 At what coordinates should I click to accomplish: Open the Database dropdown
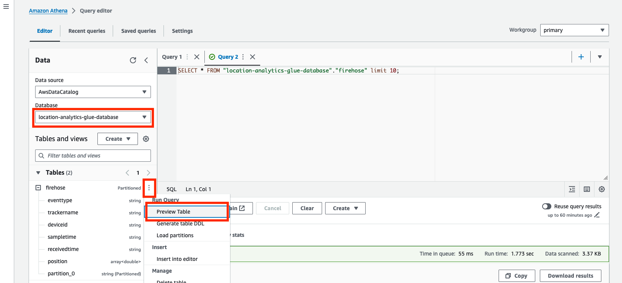coord(93,117)
